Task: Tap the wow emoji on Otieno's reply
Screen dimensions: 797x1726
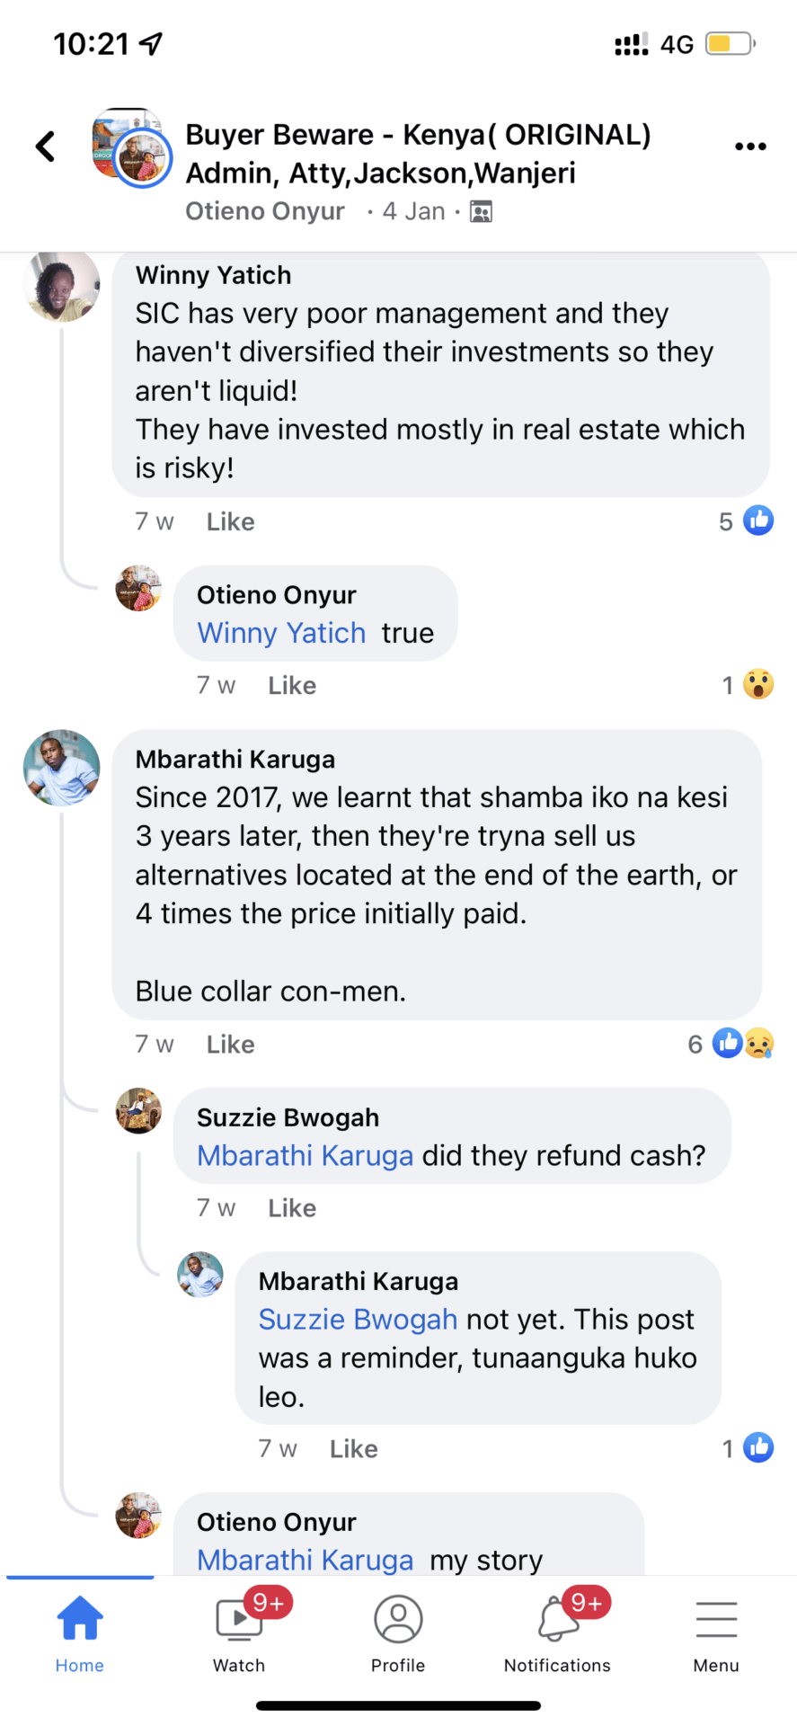Action: coord(758,685)
